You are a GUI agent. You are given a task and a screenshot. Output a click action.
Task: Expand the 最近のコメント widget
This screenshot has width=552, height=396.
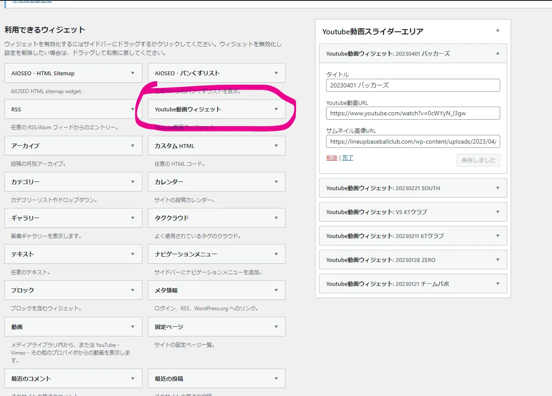tap(133, 379)
